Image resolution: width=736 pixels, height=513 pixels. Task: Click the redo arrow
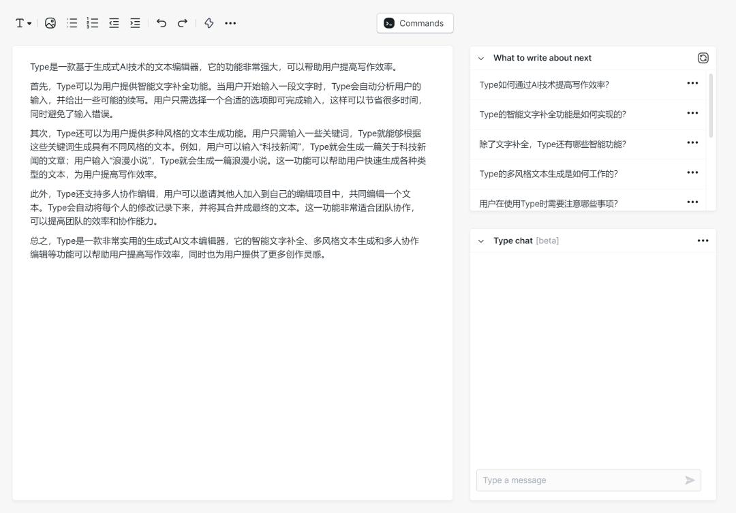[x=183, y=23]
